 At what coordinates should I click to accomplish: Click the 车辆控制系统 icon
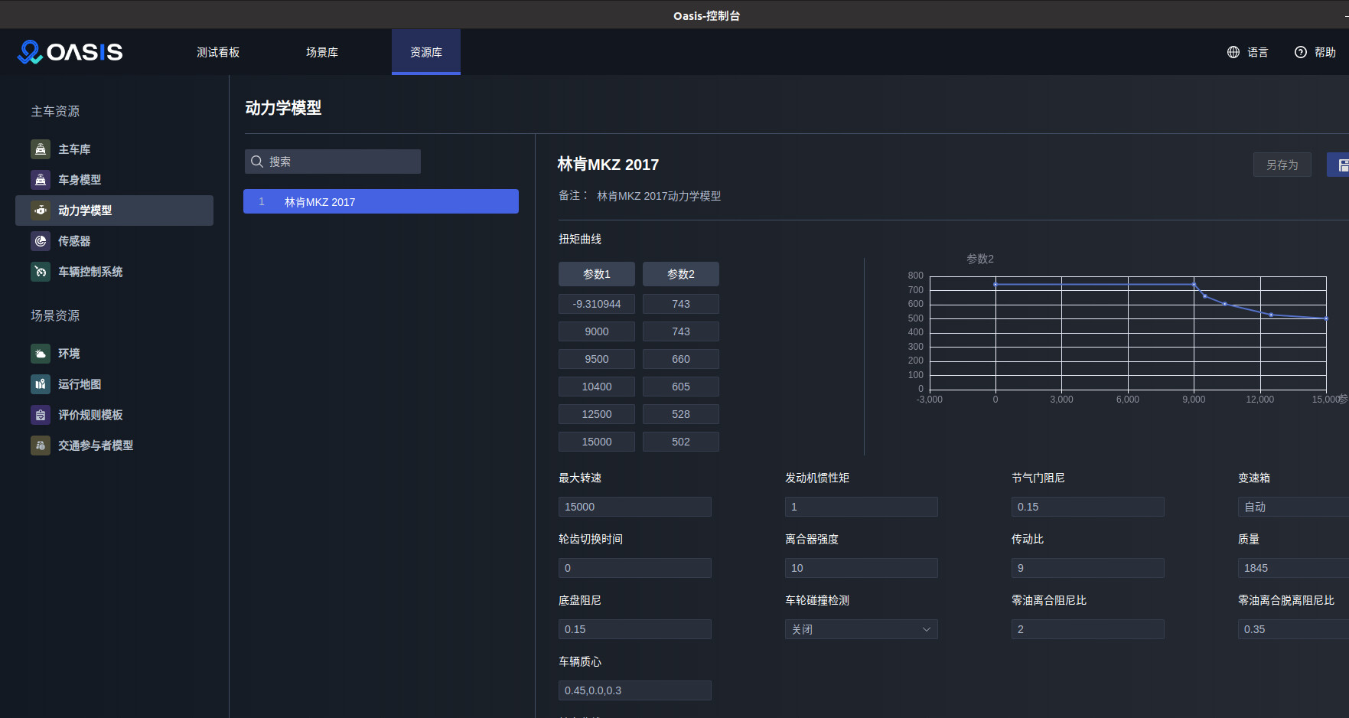pyautogui.click(x=41, y=272)
